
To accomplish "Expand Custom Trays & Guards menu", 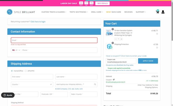I will click(x=54, y=12).
